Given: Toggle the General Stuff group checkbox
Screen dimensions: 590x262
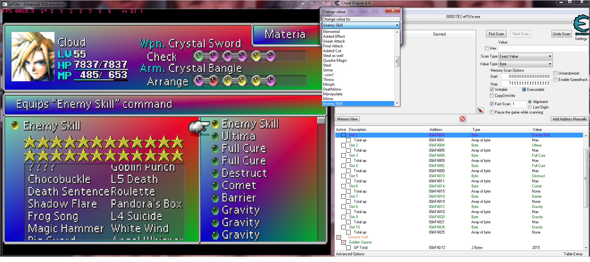Looking at the screenshot, I should click(x=339, y=237).
